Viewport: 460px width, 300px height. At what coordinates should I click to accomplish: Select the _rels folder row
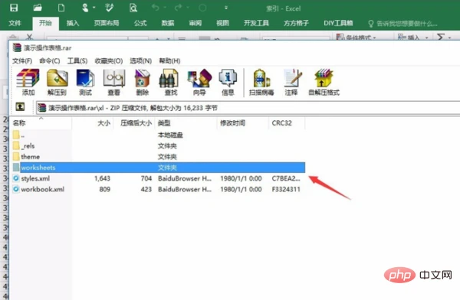point(159,146)
